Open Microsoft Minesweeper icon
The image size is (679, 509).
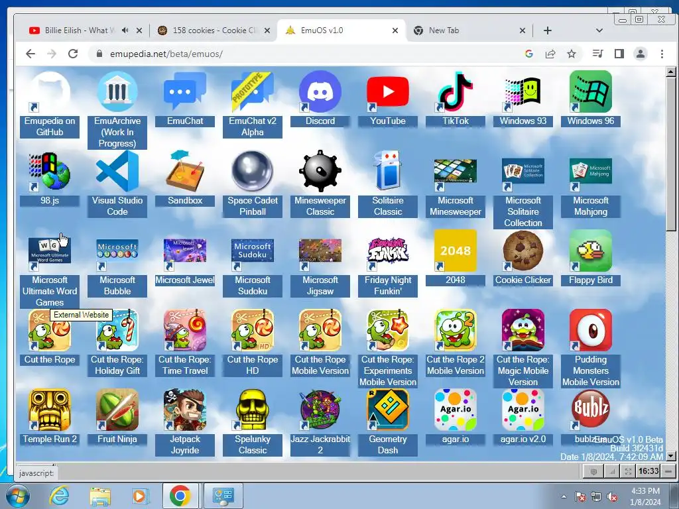coord(455,172)
